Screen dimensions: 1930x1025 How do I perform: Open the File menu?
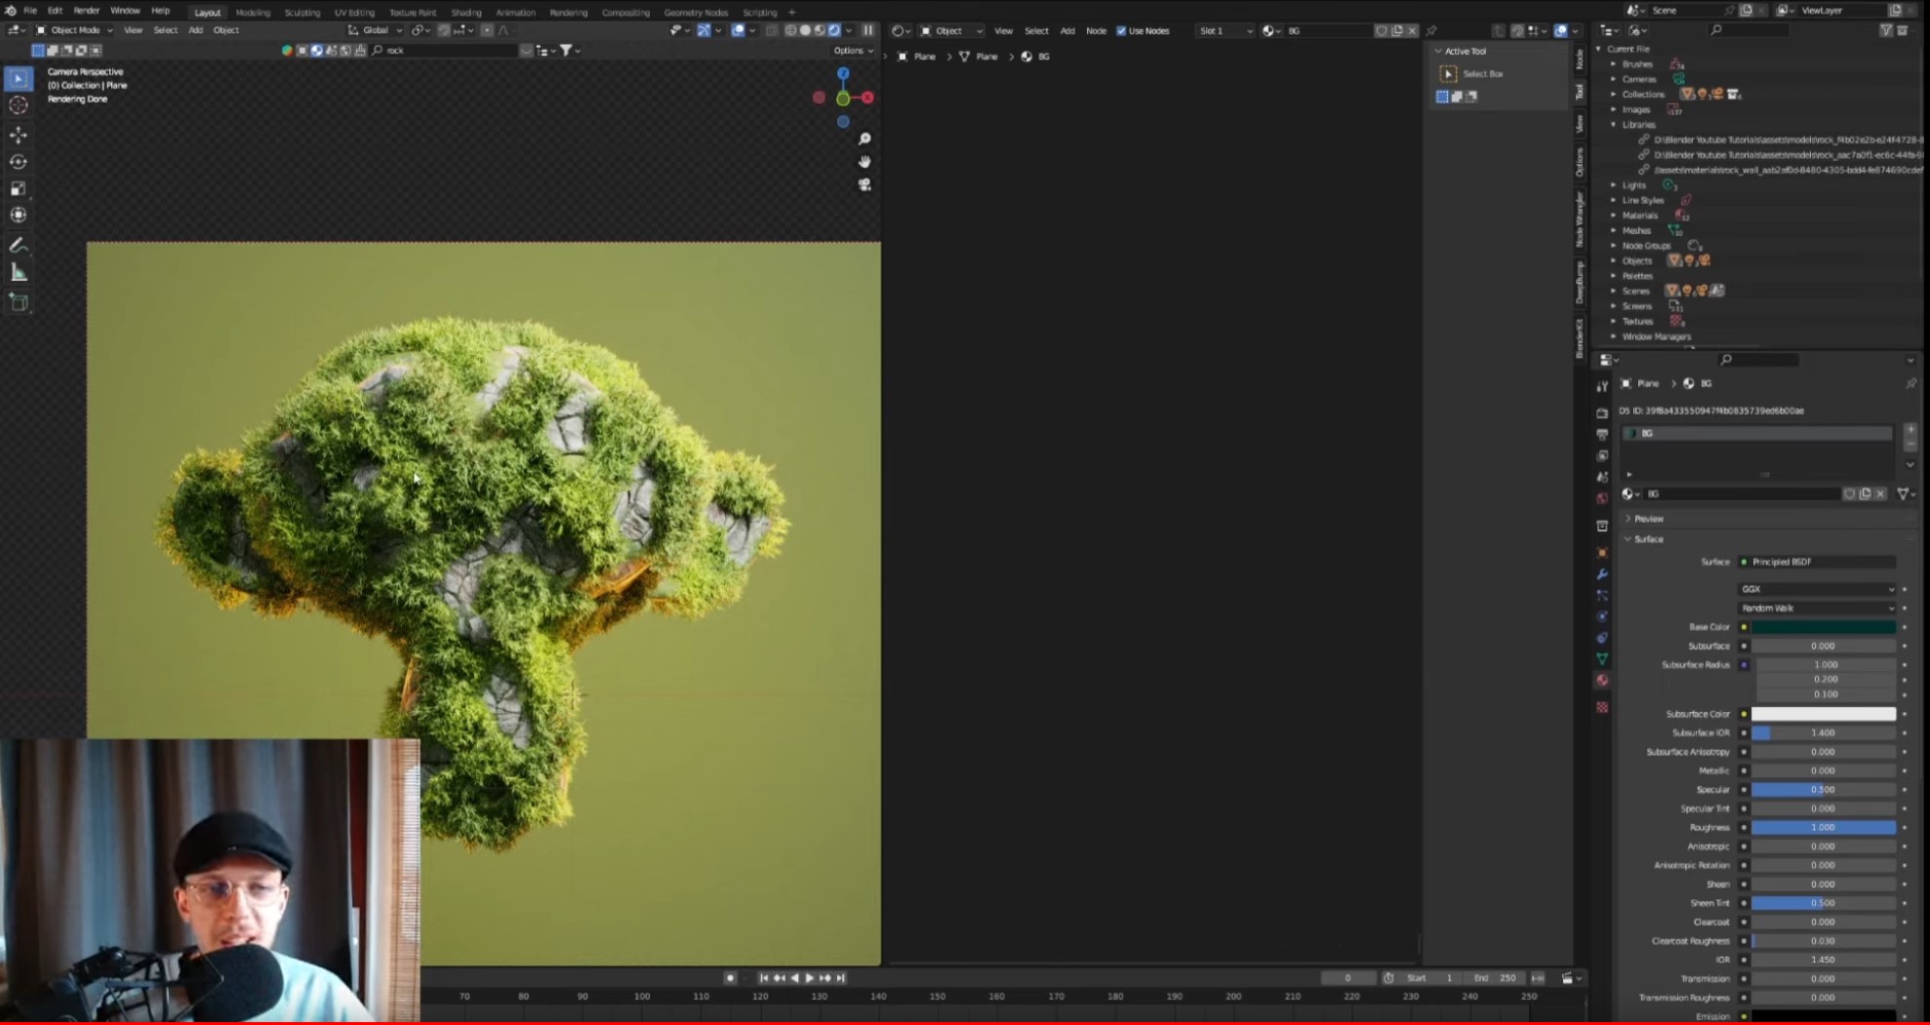[30, 11]
